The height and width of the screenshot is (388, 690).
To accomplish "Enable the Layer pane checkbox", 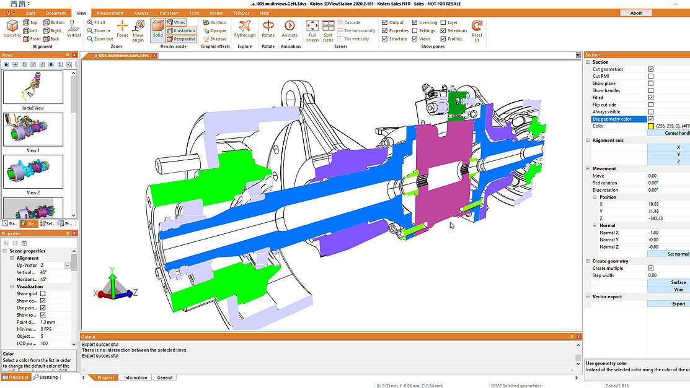I will tap(443, 22).
